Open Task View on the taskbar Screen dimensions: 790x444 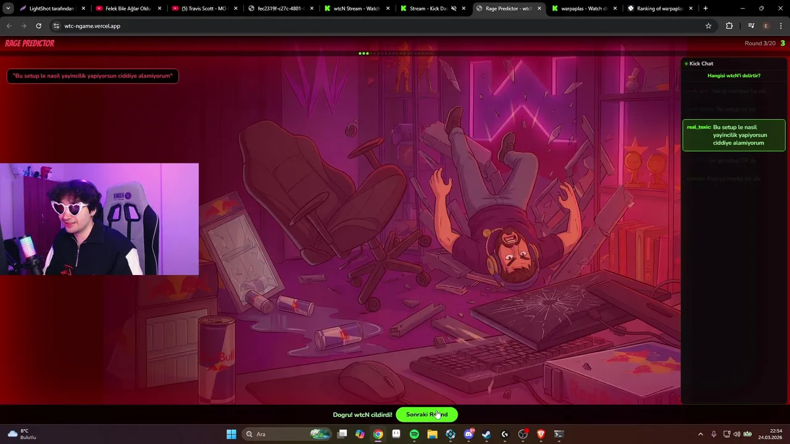343,434
